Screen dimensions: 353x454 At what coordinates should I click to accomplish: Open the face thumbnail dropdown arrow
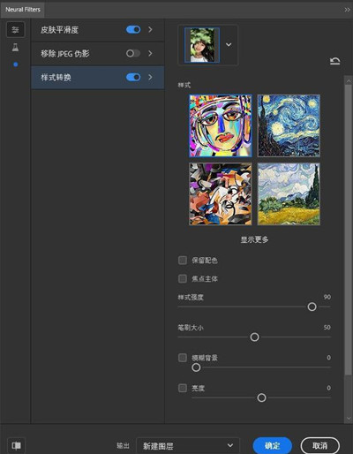click(x=229, y=45)
